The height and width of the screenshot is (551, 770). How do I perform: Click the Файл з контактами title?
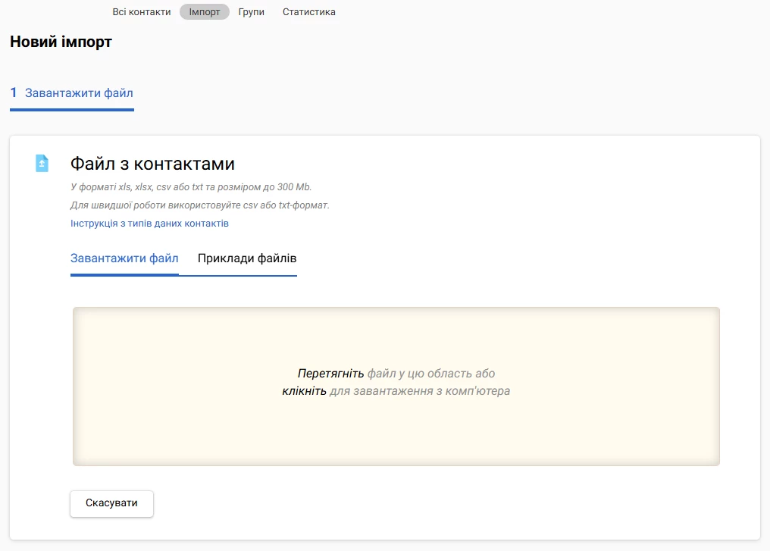click(x=152, y=164)
